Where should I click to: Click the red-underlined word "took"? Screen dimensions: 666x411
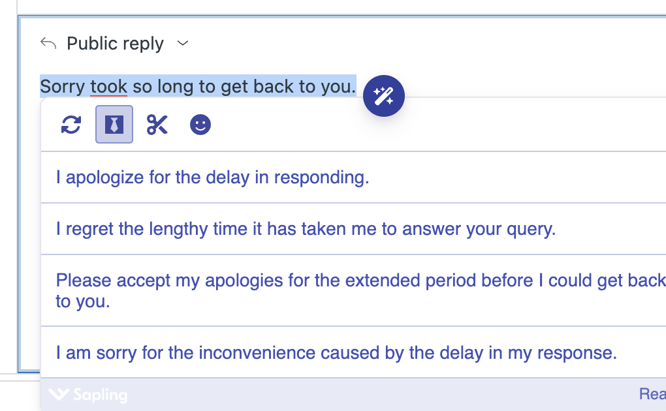point(108,86)
